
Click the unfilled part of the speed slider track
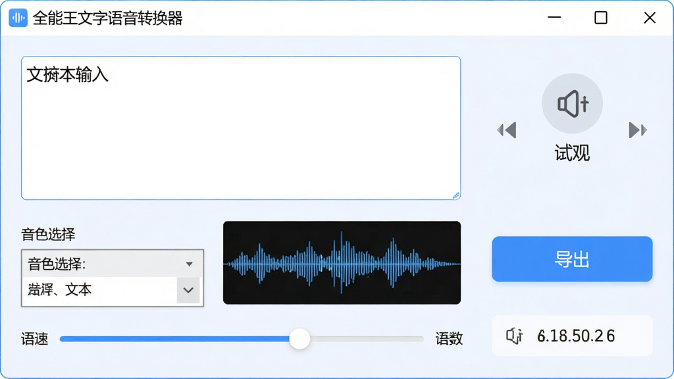click(367, 339)
